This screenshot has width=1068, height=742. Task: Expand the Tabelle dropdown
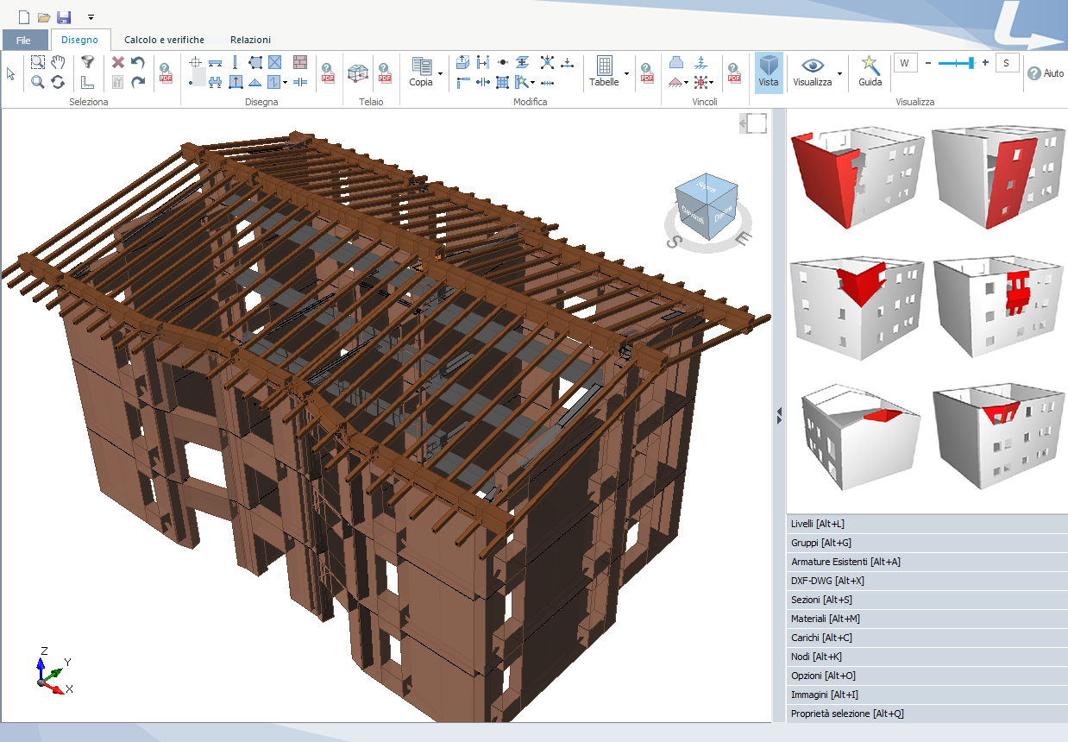[626, 74]
